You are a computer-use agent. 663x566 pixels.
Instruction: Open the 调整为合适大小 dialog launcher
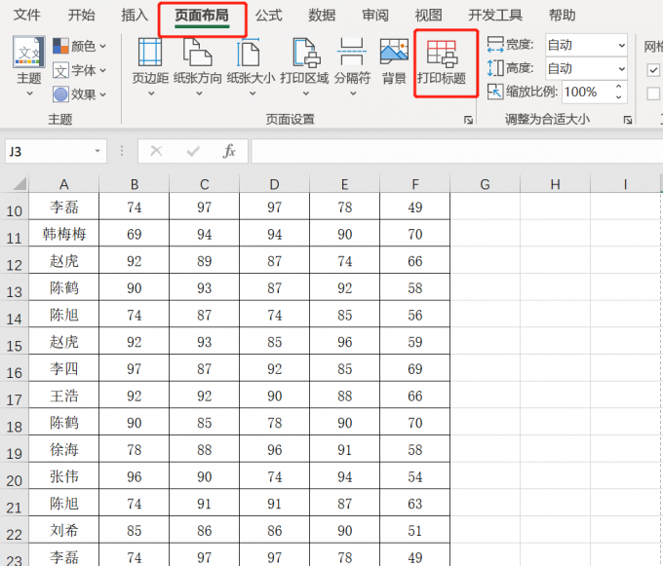[x=628, y=120]
